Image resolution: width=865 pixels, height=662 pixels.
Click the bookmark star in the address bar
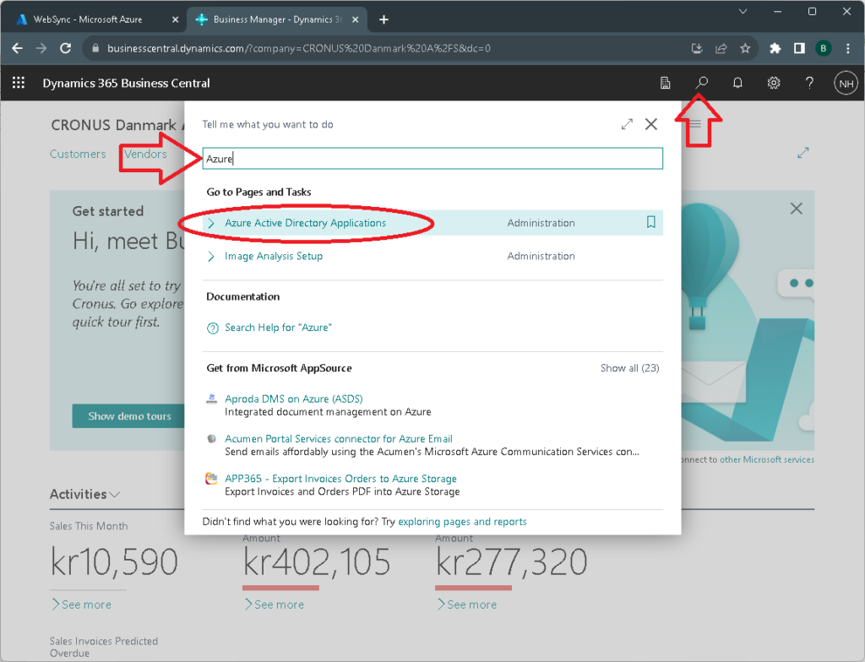click(x=745, y=49)
